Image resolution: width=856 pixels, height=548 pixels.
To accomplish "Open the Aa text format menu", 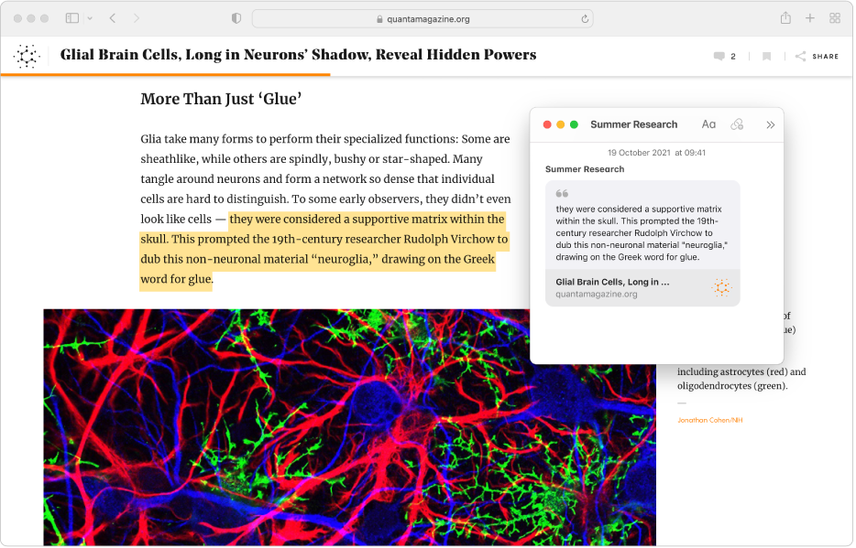I will coord(708,124).
